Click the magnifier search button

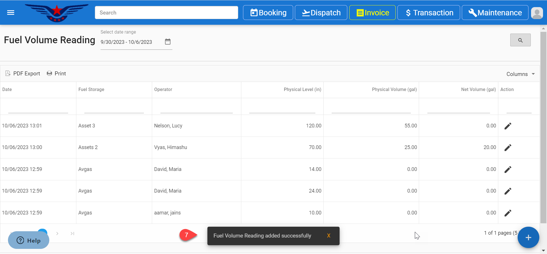click(520, 40)
